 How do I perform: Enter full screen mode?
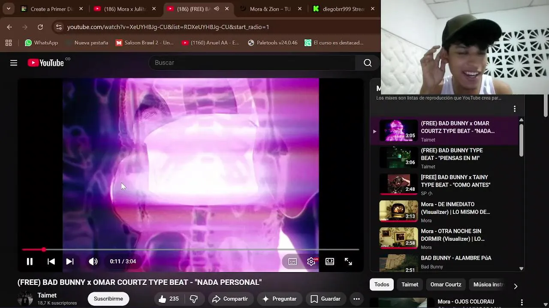click(x=348, y=261)
